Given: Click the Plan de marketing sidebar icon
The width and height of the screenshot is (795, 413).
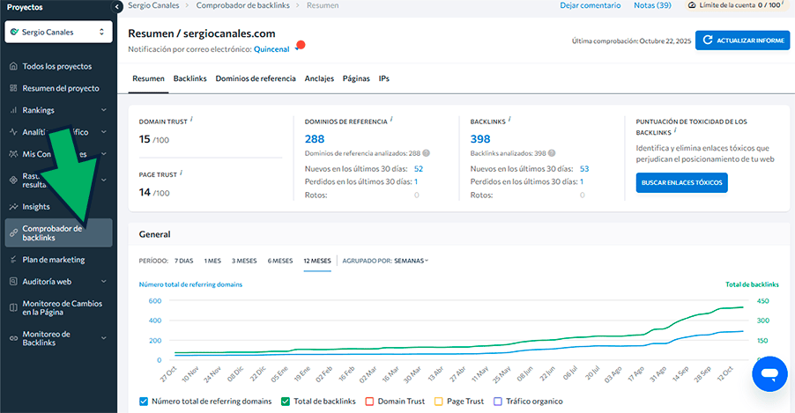Looking at the screenshot, I should tap(13, 260).
